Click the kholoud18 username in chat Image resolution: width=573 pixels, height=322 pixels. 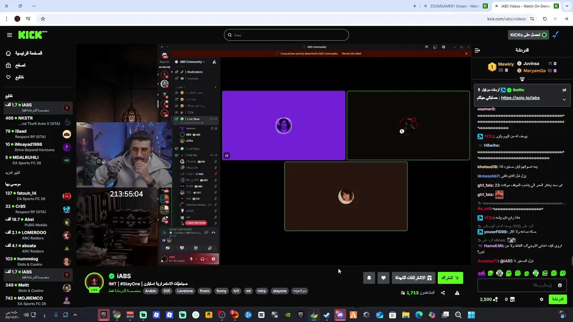coord(487,167)
